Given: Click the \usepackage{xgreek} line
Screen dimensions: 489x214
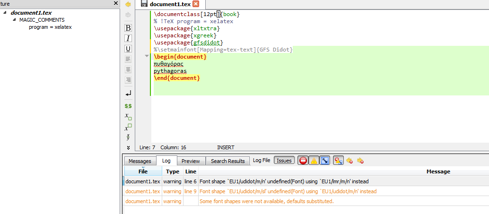Looking at the screenshot, I should tap(185, 35).
